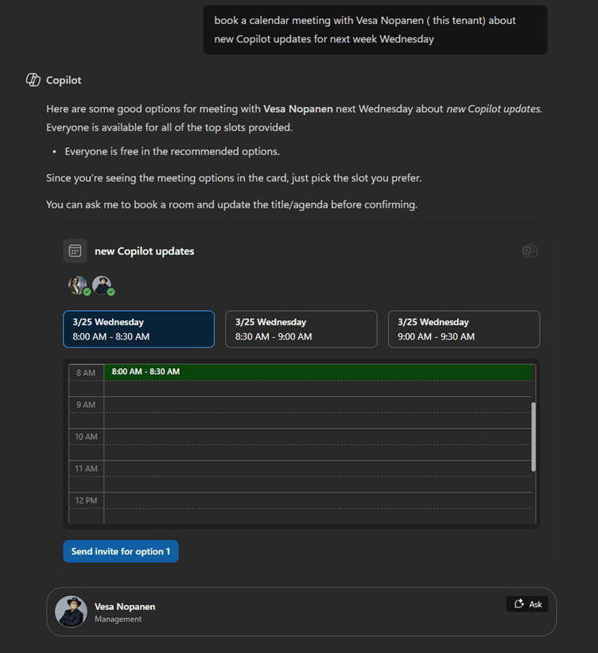Screen dimensions: 598x653
Task: Choose the 9:00 AM - 9:30 AM slot
Action: point(464,329)
